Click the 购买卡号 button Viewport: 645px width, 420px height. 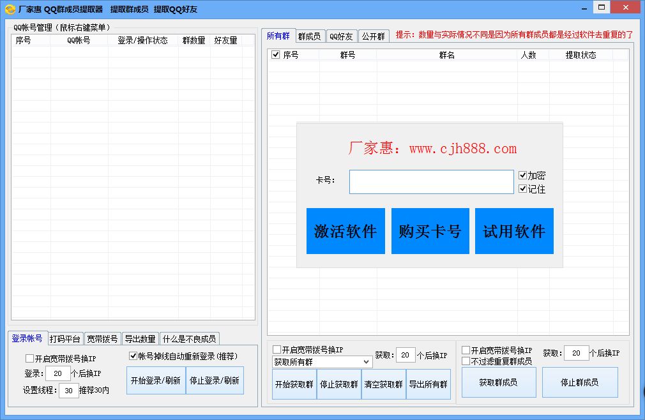coord(430,231)
